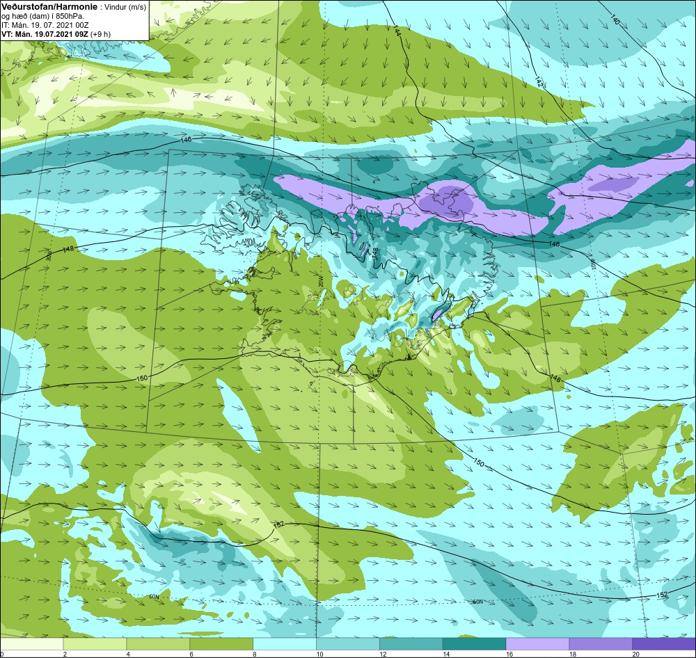Image resolution: width=696 pixels, height=658 pixels.
Task: Choose the dark teal 14–16 m/s legend swatch
Action: pos(474,643)
